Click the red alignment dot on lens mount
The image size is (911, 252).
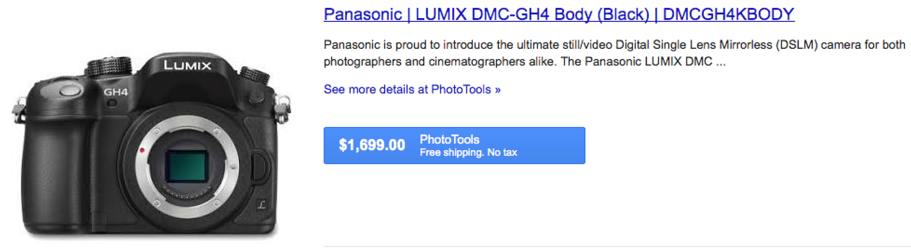coord(141,151)
